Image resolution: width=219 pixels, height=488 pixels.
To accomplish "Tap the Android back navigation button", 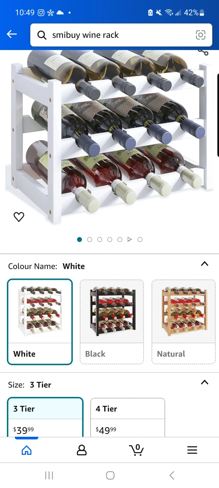I will 172,475.
